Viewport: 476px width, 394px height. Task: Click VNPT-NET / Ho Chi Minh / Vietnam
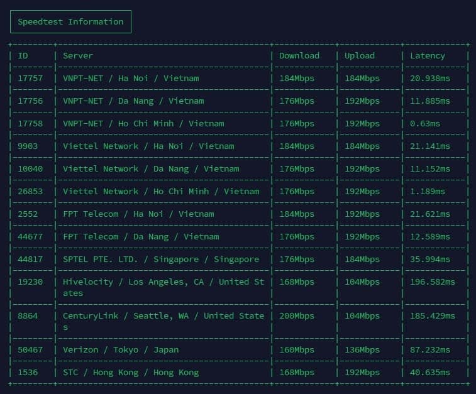click(x=143, y=124)
